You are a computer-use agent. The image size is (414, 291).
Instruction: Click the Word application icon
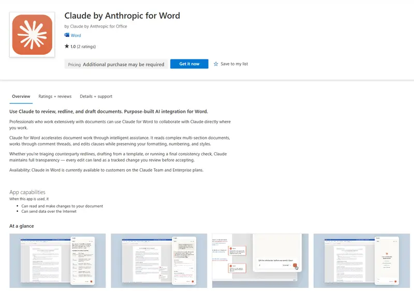pos(67,35)
